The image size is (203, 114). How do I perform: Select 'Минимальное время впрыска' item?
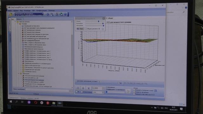point(33,47)
